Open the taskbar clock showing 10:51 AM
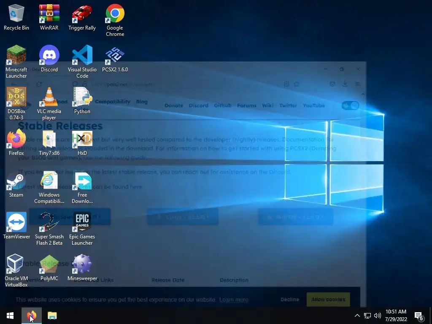This screenshot has width=432, height=324. pyautogui.click(x=396, y=316)
